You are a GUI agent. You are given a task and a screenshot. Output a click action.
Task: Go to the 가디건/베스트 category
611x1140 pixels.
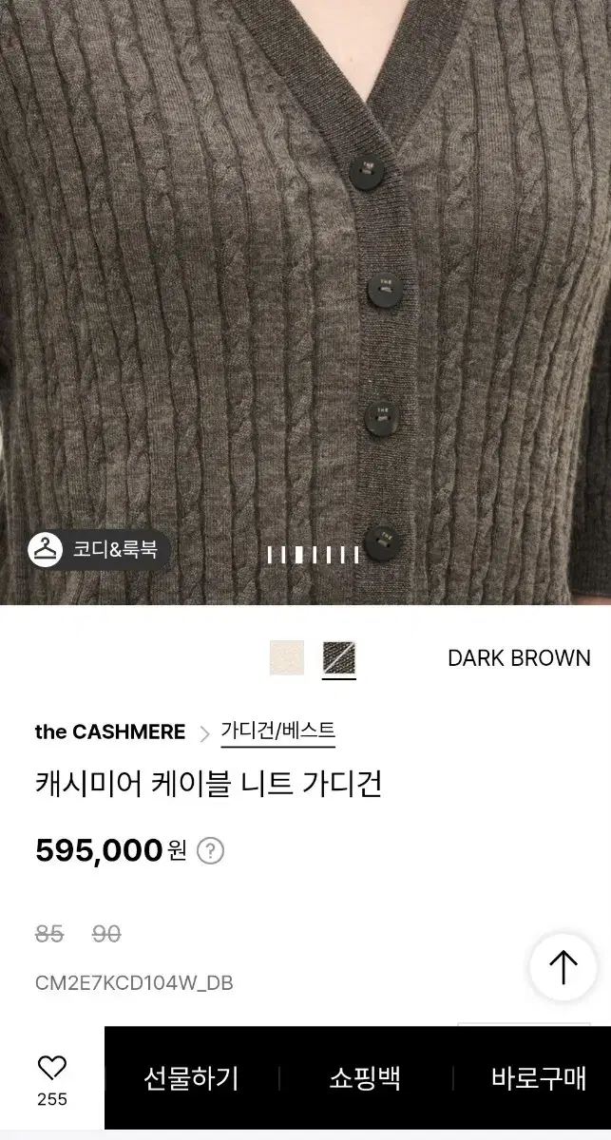tap(277, 731)
